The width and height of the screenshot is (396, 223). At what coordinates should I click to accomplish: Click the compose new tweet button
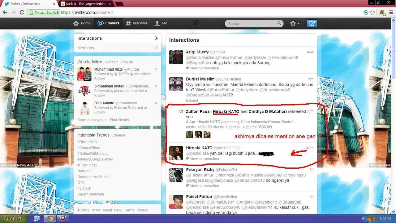pyautogui.click(x=312, y=23)
